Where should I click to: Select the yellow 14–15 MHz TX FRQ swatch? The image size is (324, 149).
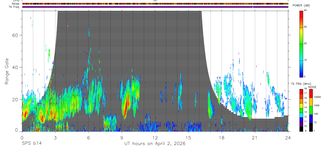301,106
